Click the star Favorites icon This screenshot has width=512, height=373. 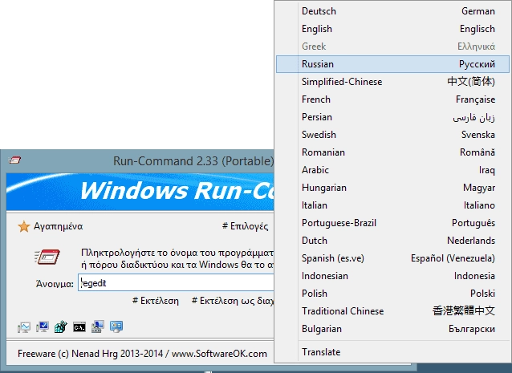(x=24, y=226)
